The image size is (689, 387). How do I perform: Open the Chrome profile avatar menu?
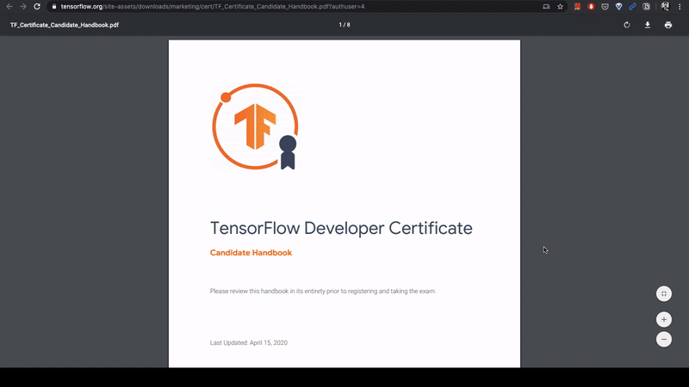[665, 7]
